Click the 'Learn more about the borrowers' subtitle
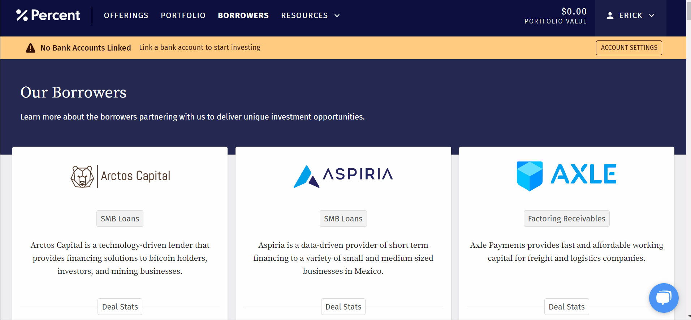Image resolution: width=691 pixels, height=320 pixels. [x=193, y=117]
